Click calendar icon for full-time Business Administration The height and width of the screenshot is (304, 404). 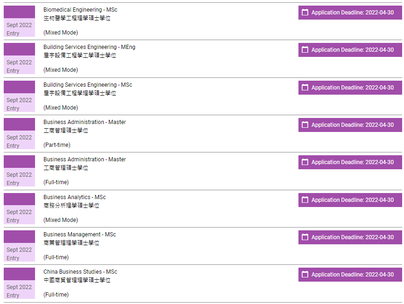tap(305, 162)
